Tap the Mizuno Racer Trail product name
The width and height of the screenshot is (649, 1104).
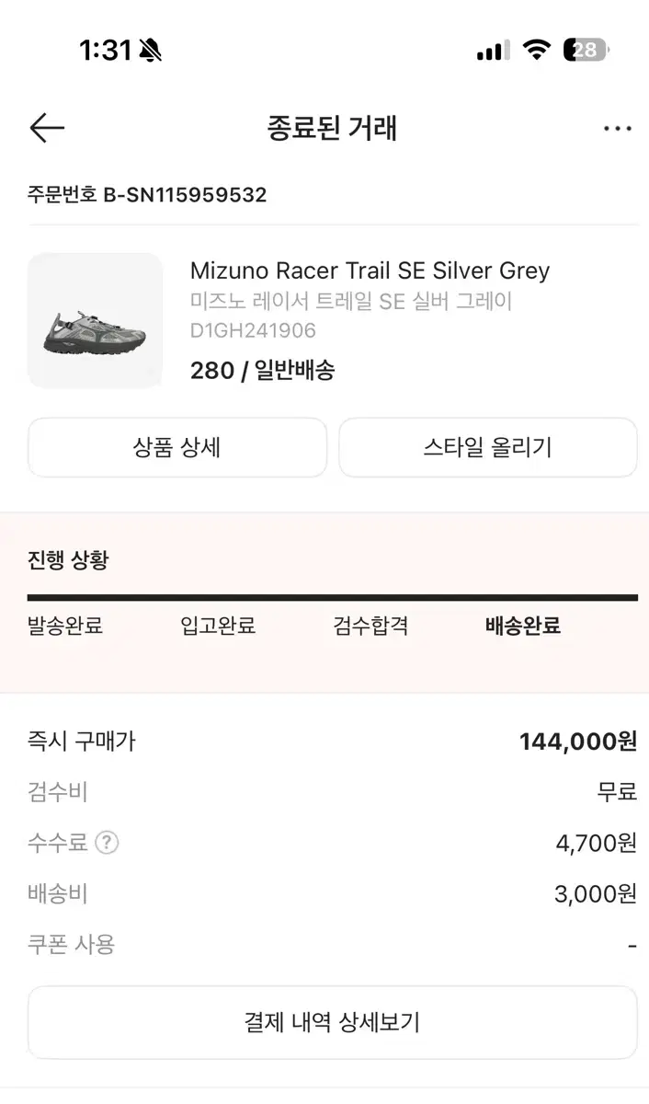click(x=371, y=270)
